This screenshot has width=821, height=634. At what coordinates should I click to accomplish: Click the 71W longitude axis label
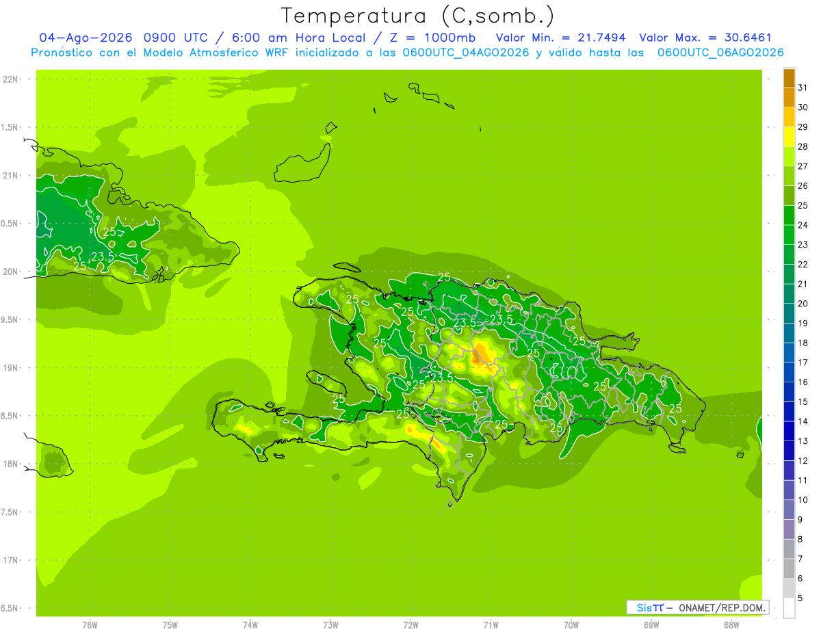[491, 625]
